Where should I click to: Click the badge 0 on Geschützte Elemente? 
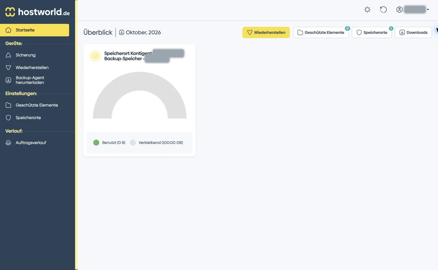click(x=347, y=28)
